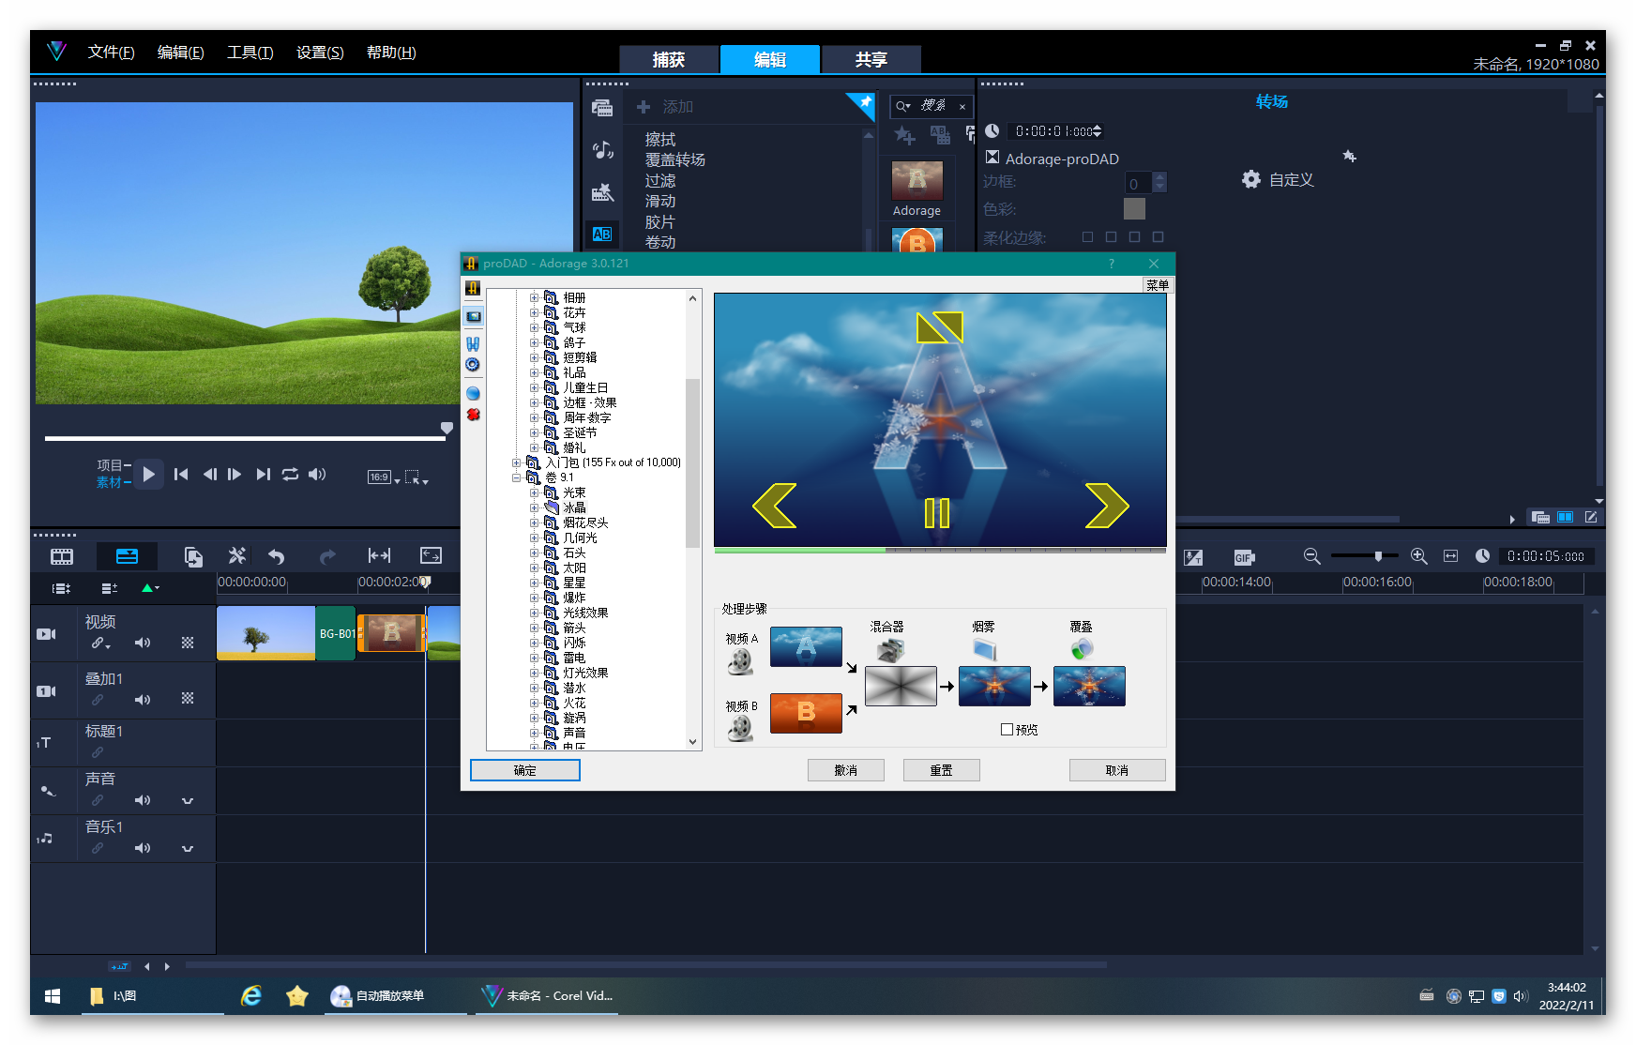Click the mixer icon in processing steps
1636x1045 pixels.
(889, 650)
